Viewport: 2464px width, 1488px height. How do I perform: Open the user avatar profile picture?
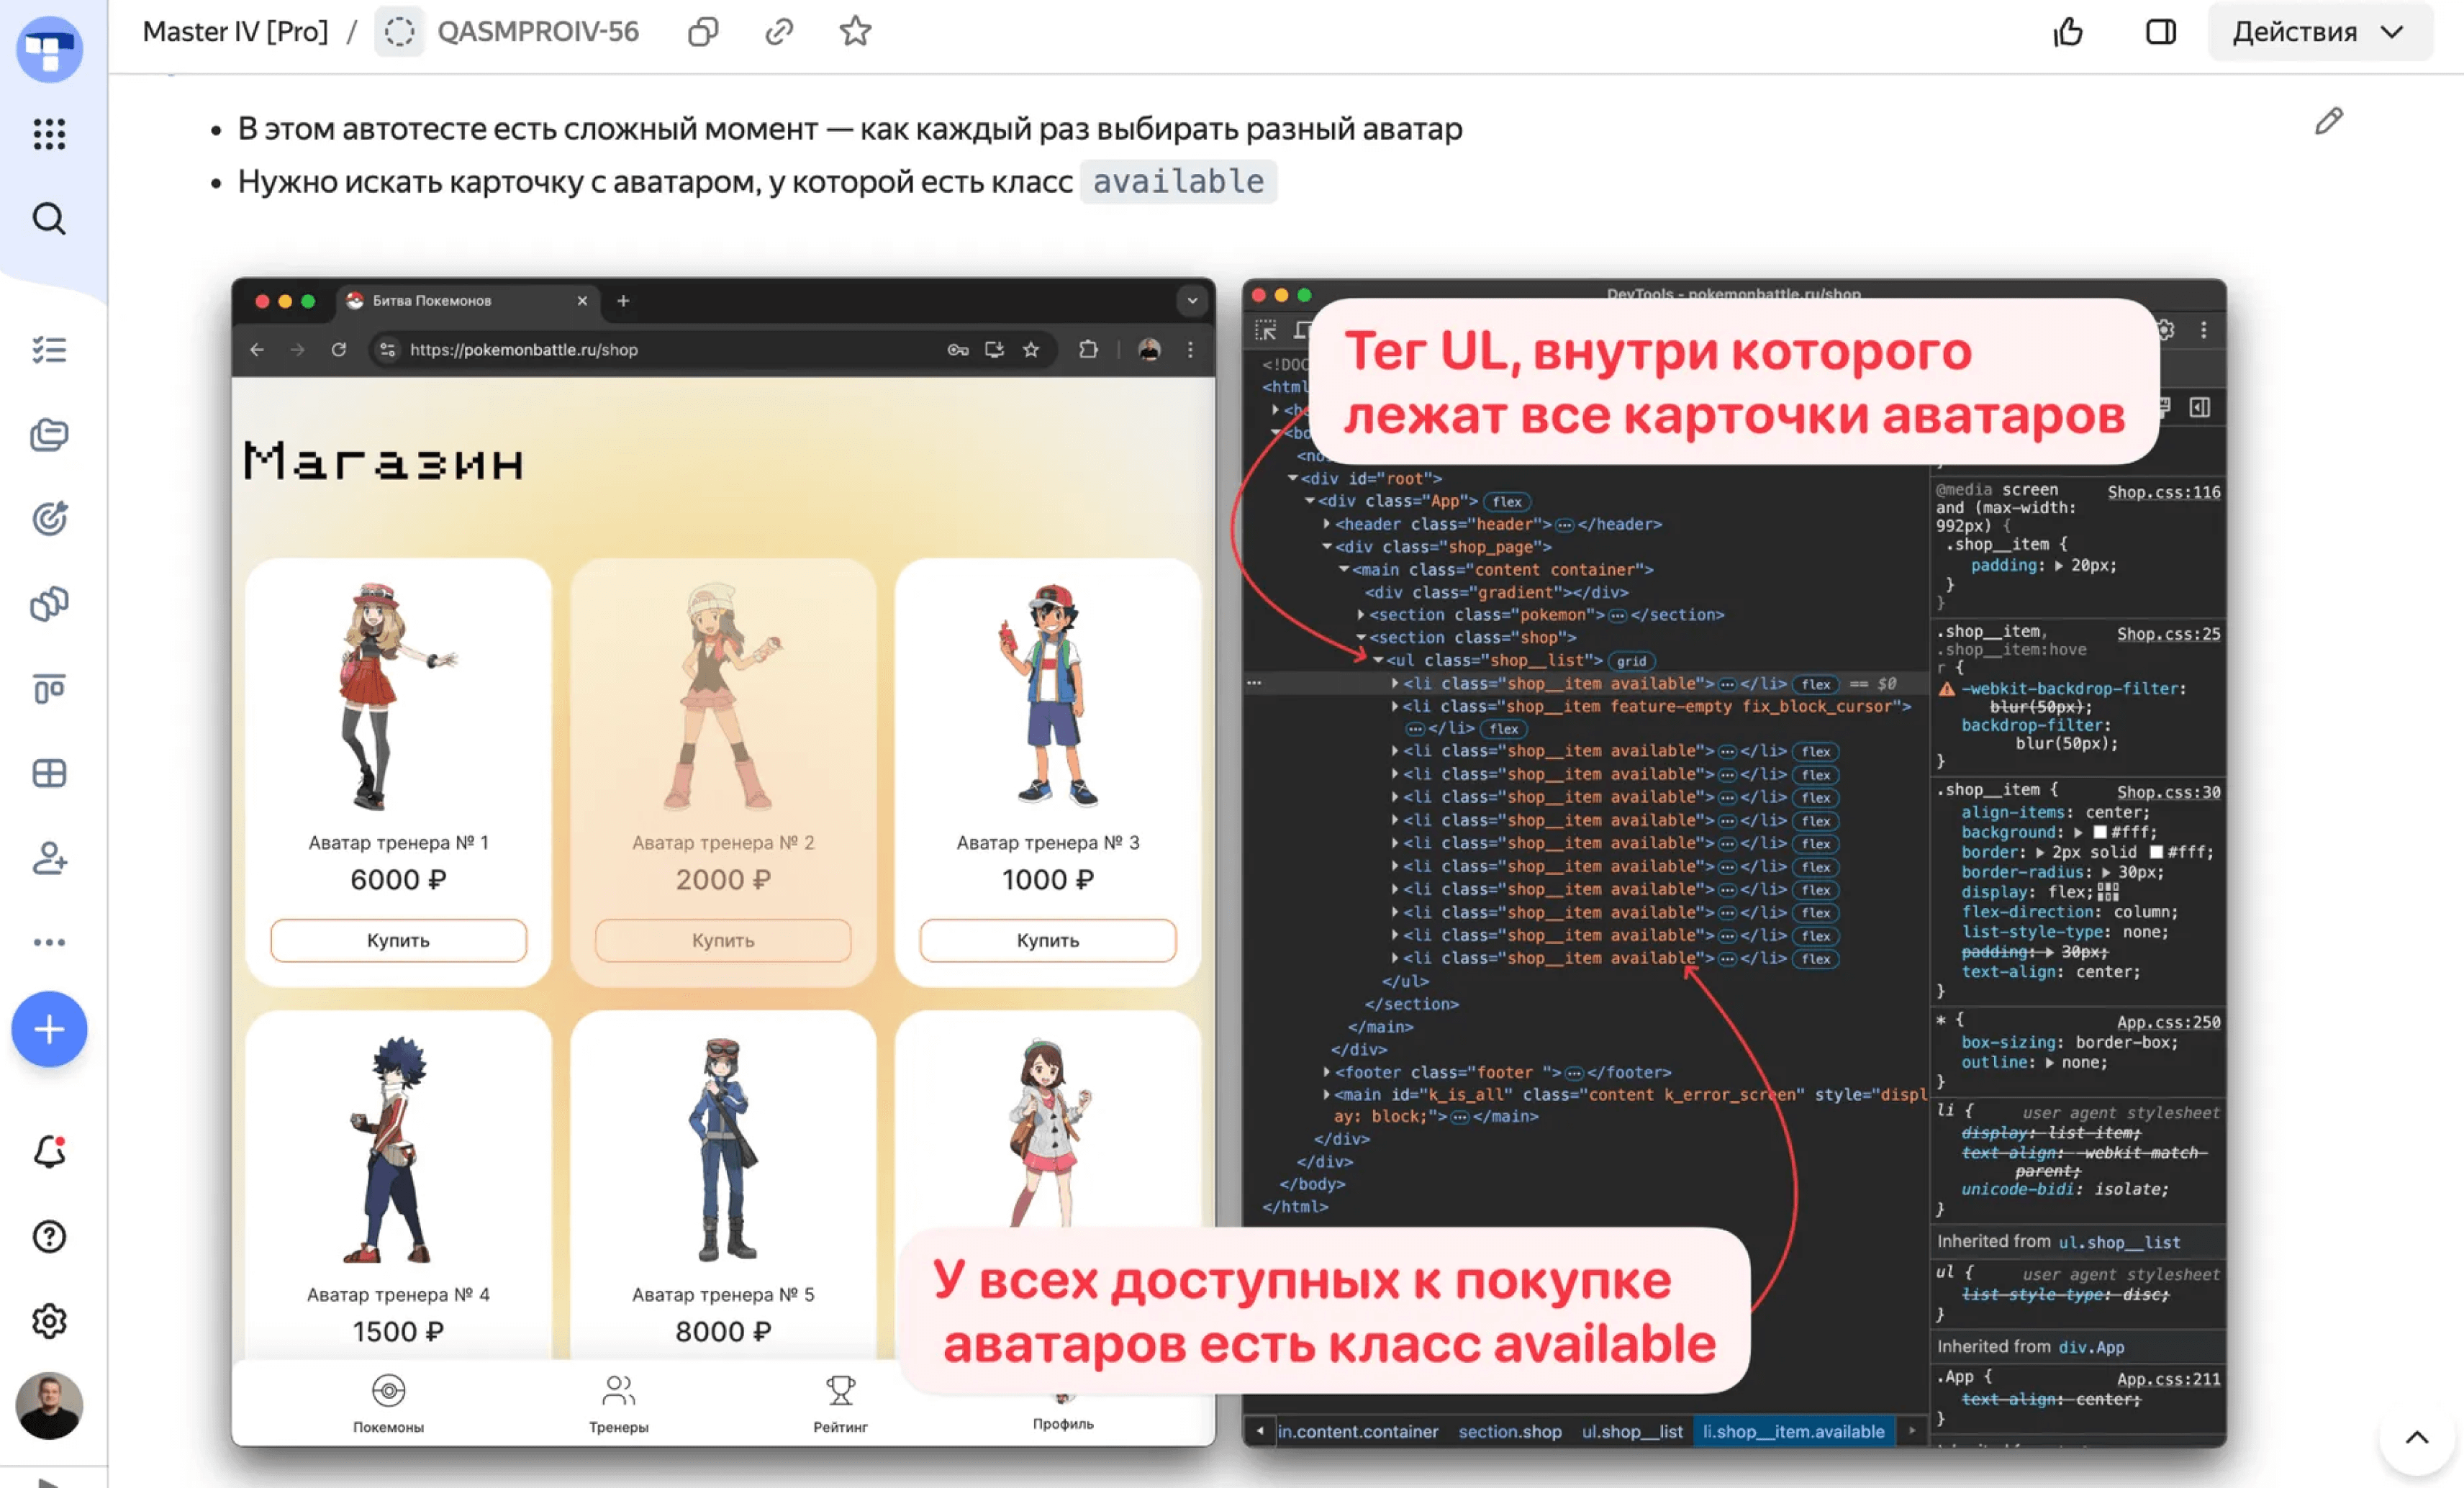(49, 1405)
